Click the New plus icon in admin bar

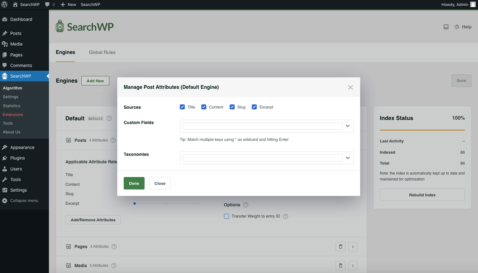63,4
